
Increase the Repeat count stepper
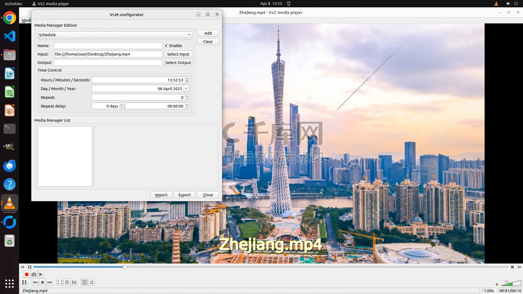[x=187, y=96]
